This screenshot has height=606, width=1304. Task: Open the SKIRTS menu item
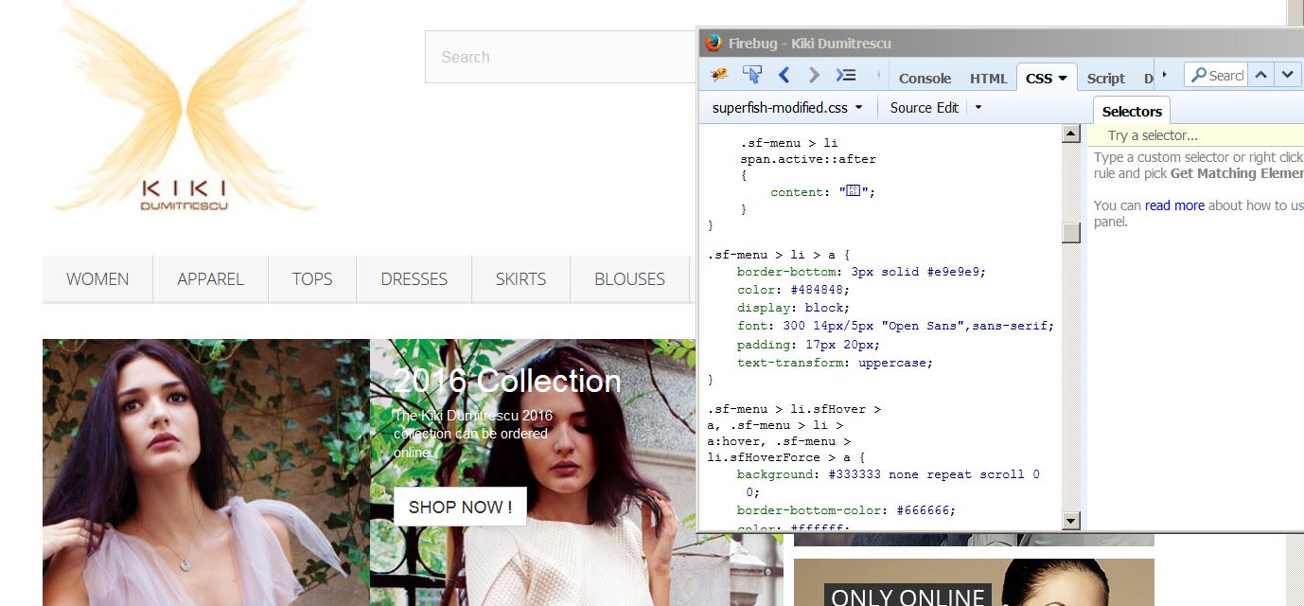tap(521, 279)
